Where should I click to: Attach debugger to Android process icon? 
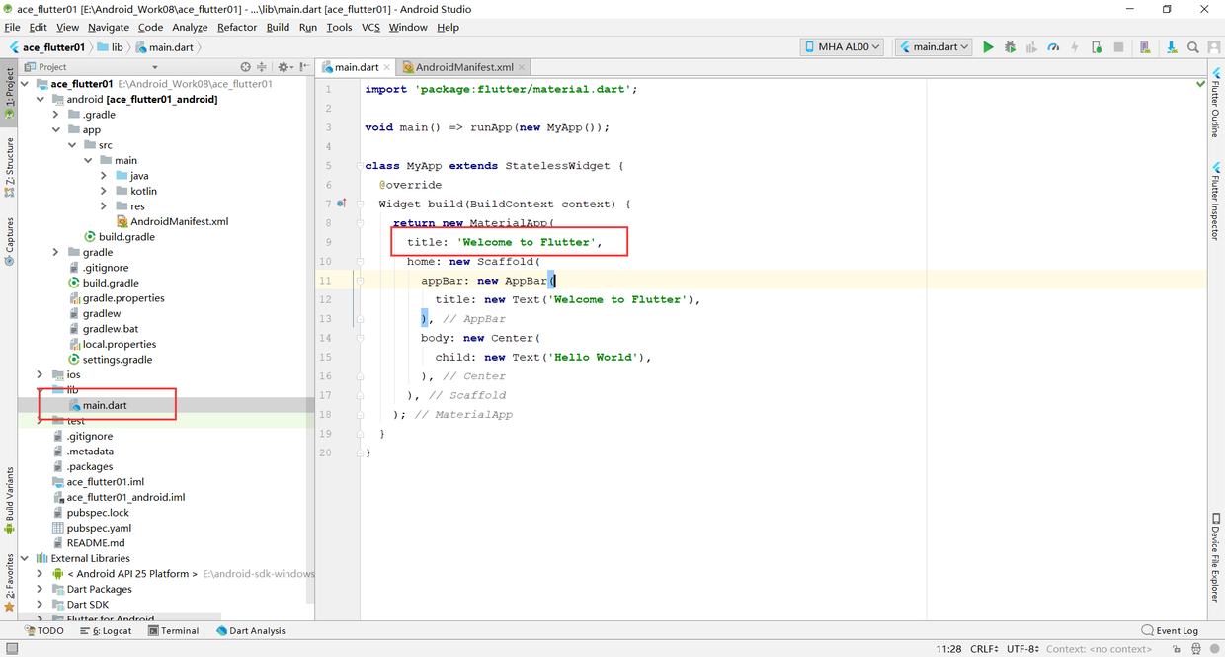(1097, 46)
